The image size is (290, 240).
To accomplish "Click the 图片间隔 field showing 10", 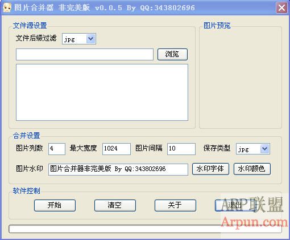I will [x=181, y=149].
